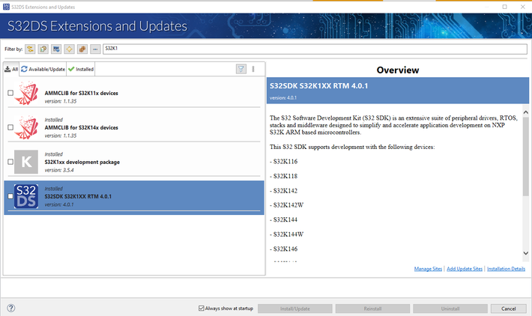Open the Installation Details link
Image resolution: width=532 pixels, height=316 pixels.
point(507,269)
